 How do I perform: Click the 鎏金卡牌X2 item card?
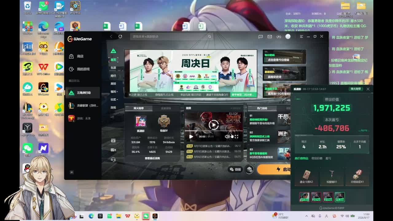[x=306, y=176]
